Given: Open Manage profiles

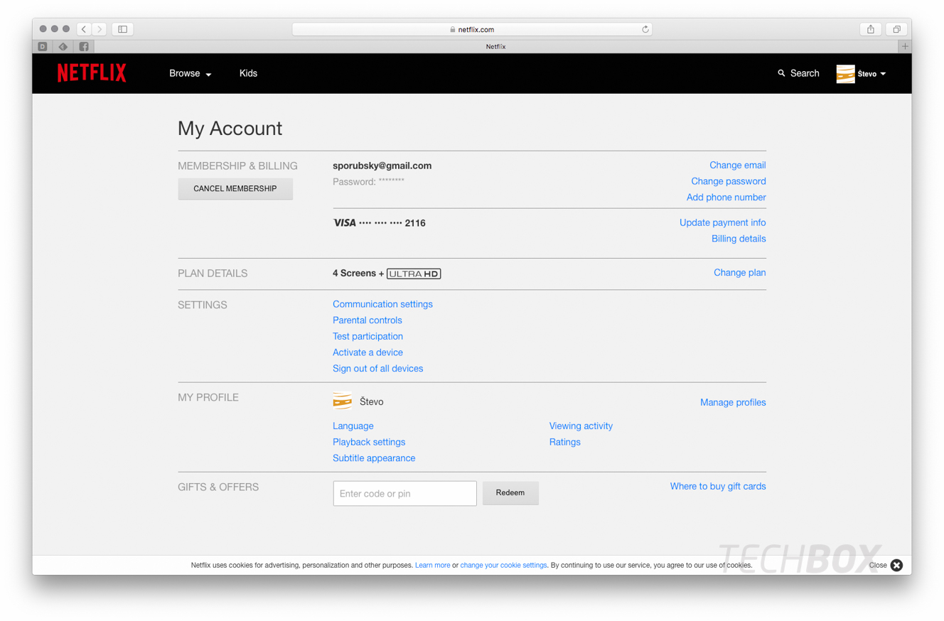Looking at the screenshot, I should [x=733, y=402].
